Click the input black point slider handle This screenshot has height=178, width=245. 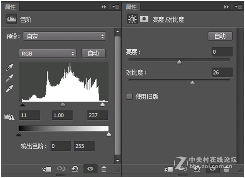point(22,105)
